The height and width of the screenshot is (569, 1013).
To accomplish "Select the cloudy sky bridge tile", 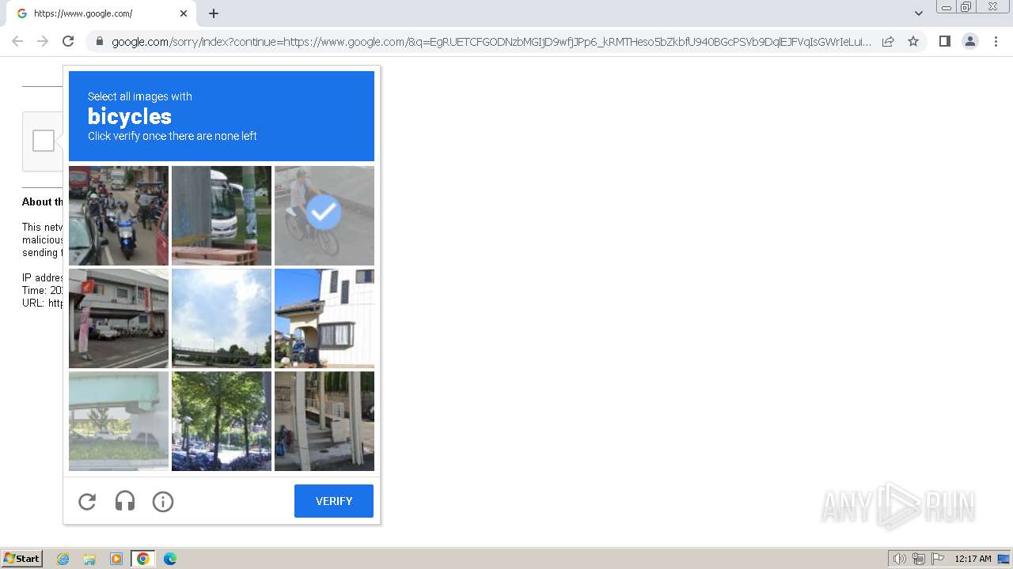I will 222,318.
